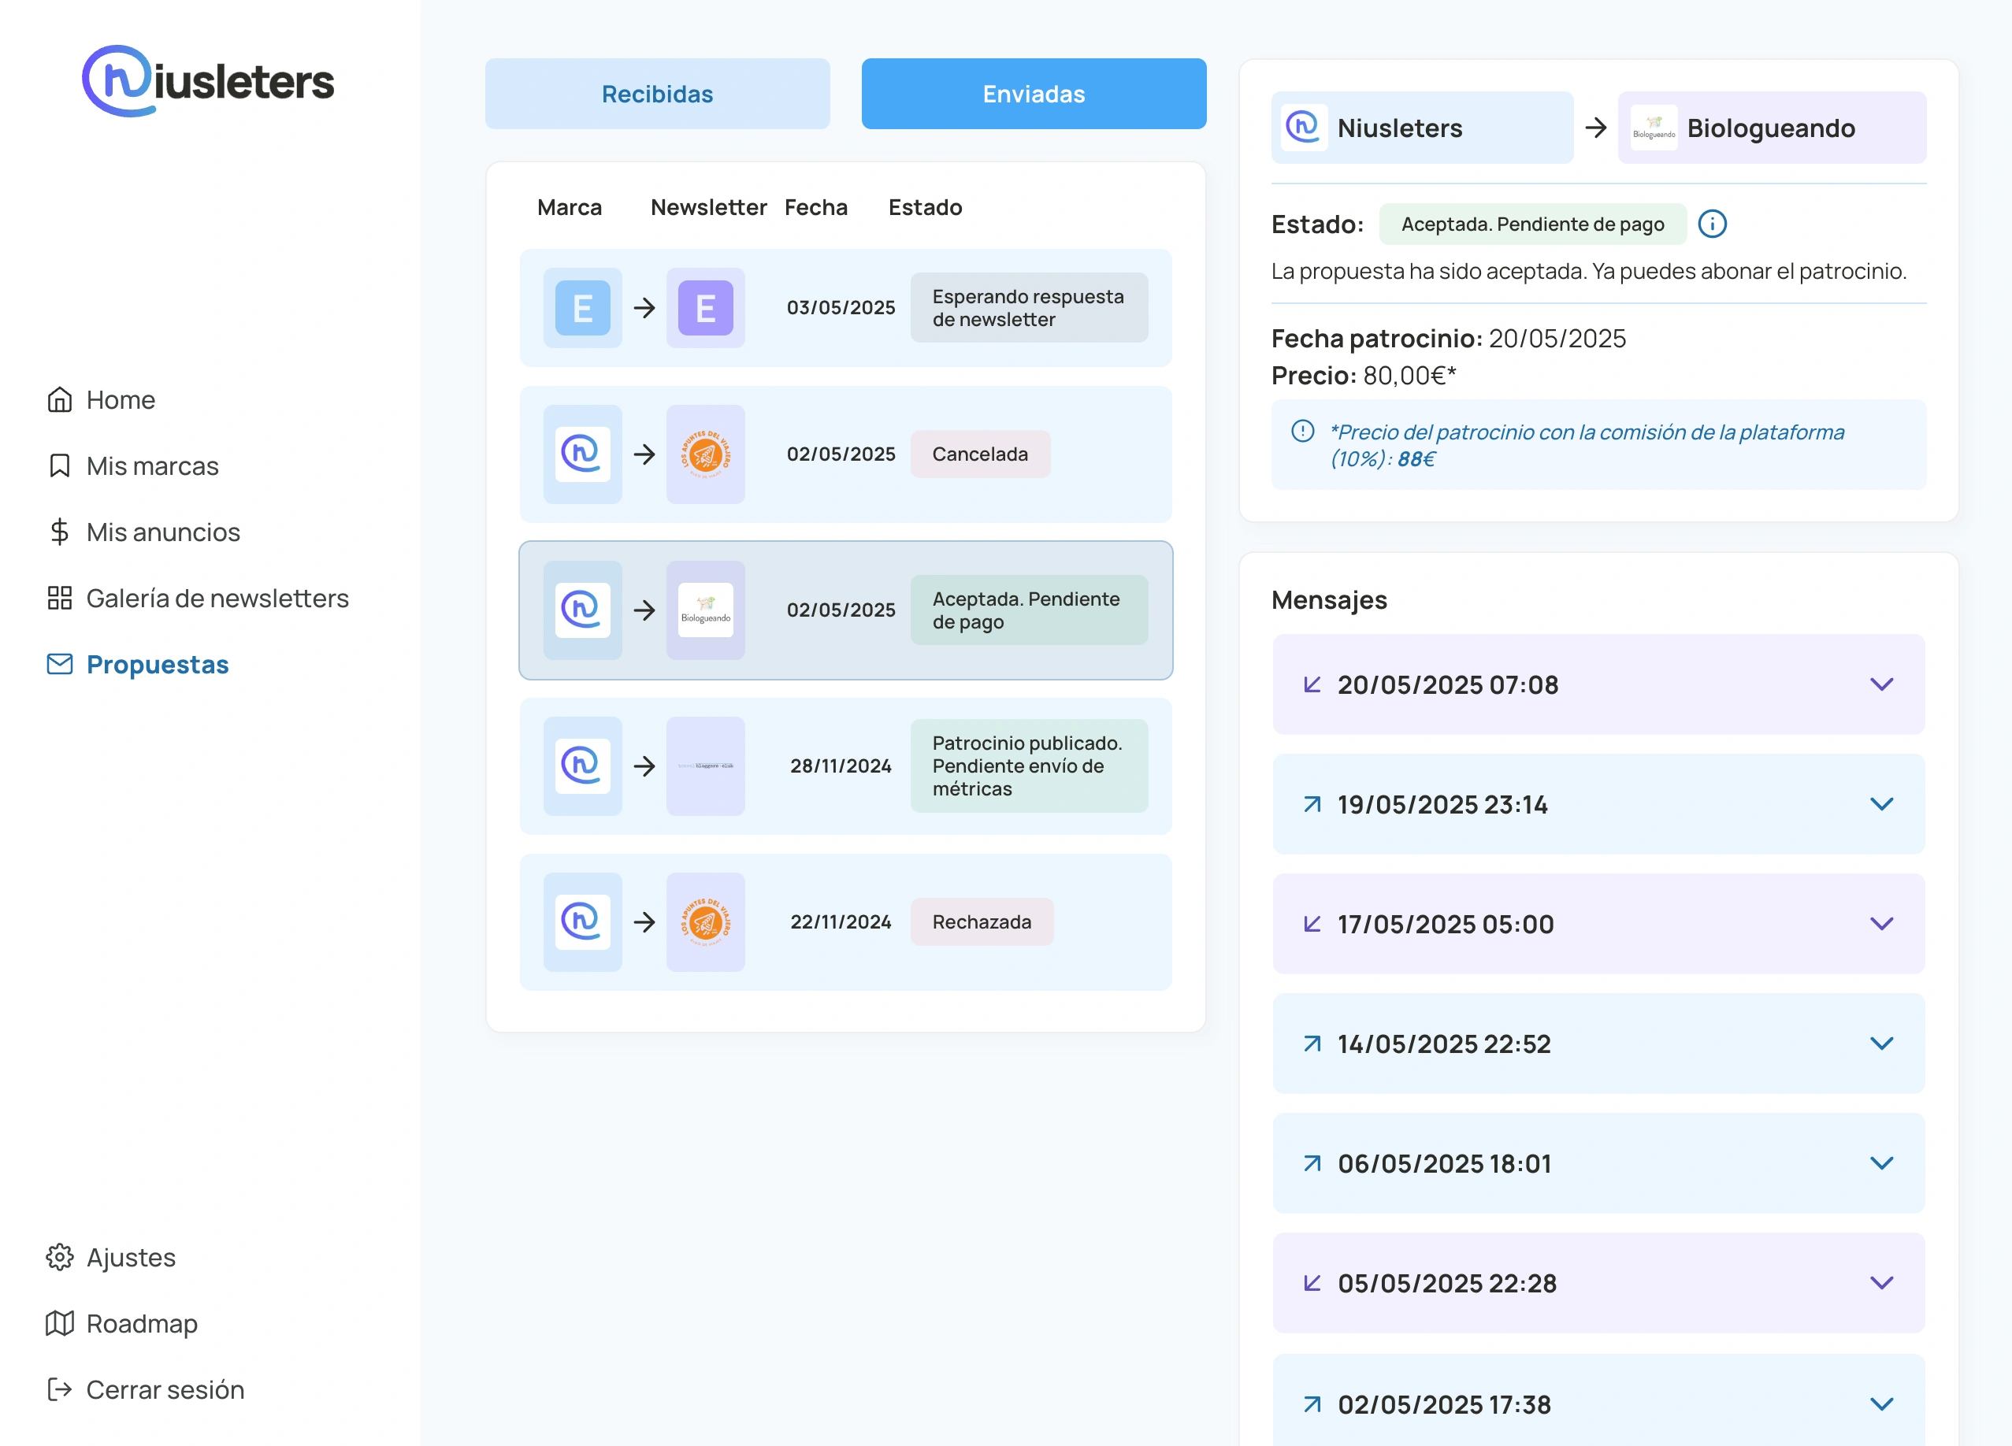Expand the 19/05/2025 23:14 message chevron
This screenshot has width=2012, height=1446.
point(1880,805)
